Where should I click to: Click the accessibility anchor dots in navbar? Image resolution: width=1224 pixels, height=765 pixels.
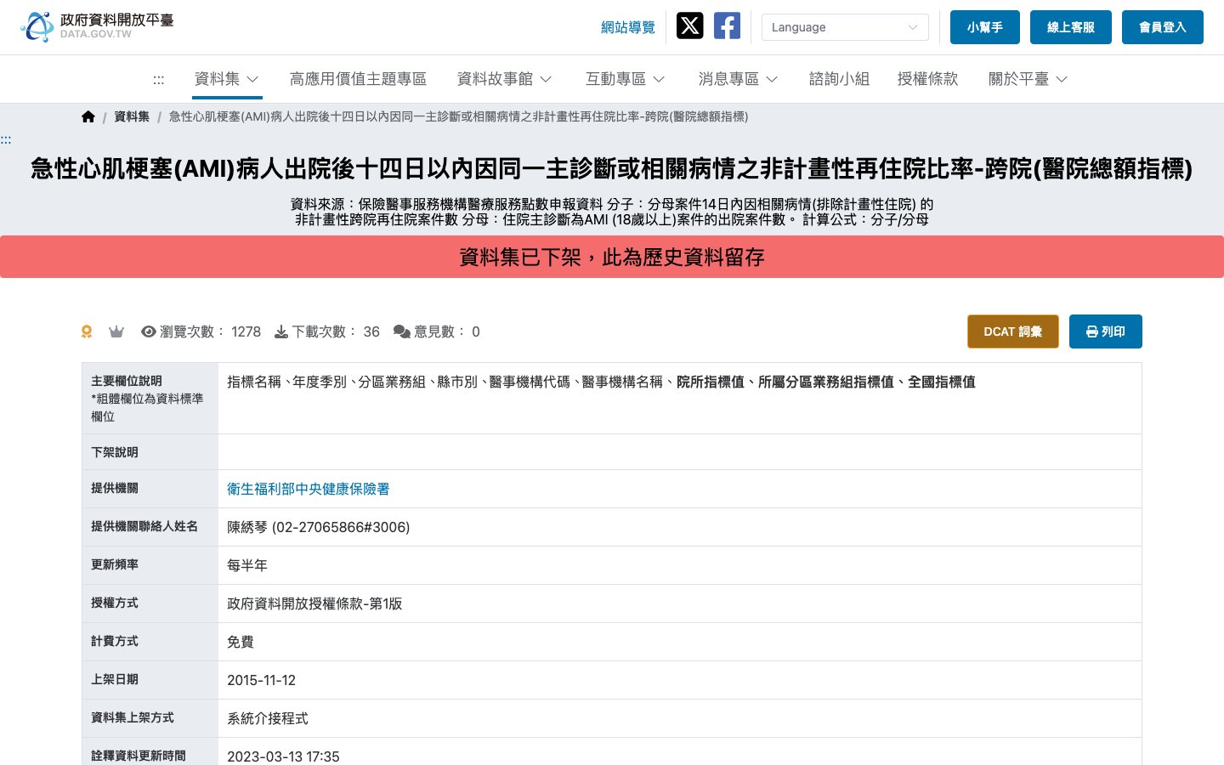(159, 80)
